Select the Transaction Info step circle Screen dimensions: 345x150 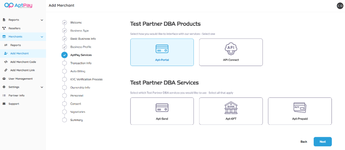tap(64, 63)
